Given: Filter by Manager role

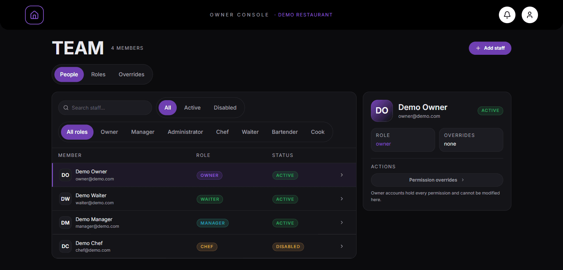Looking at the screenshot, I should tap(143, 132).
